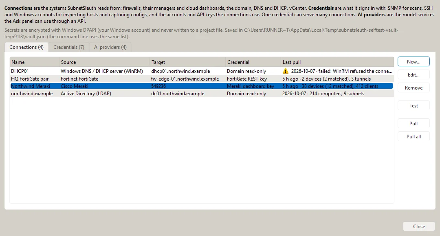Click the New... button
The image size is (440, 236).
coord(414,62)
